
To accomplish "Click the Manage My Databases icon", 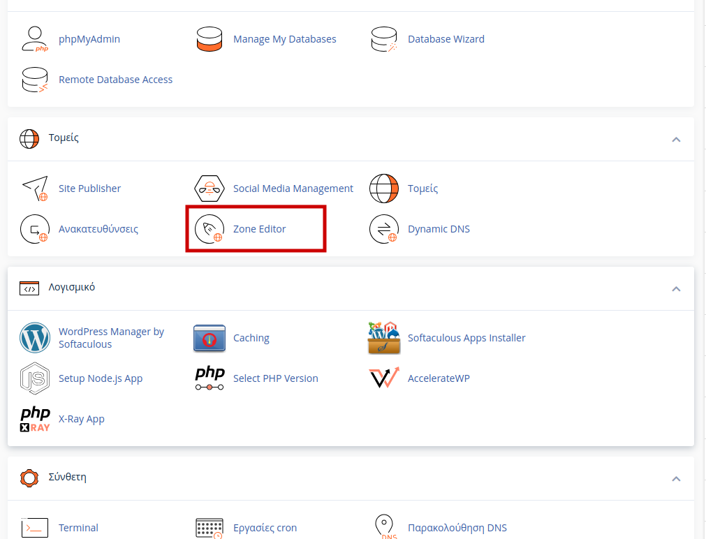I will [x=209, y=39].
